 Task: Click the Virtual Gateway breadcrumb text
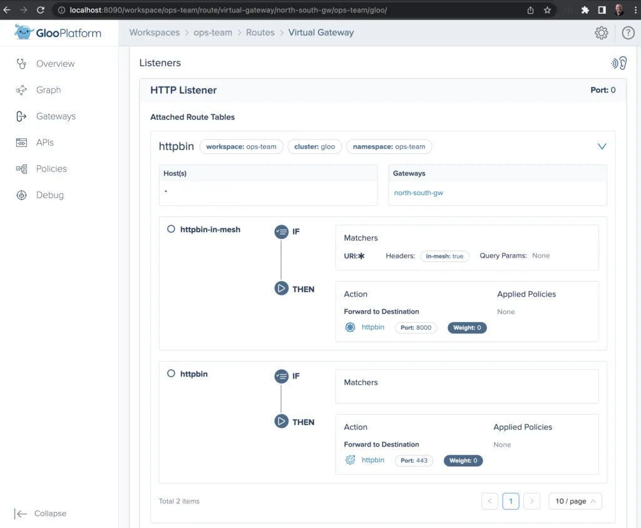[321, 33]
